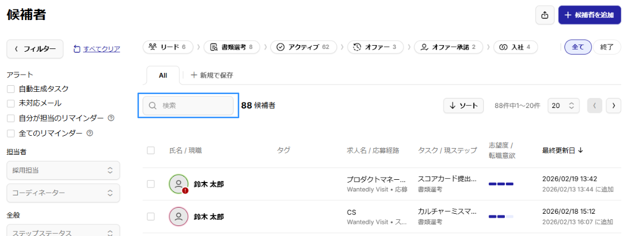Click the 候補者を追加 button
Screen dimensions: 633x236
click(x=590, y=15)
